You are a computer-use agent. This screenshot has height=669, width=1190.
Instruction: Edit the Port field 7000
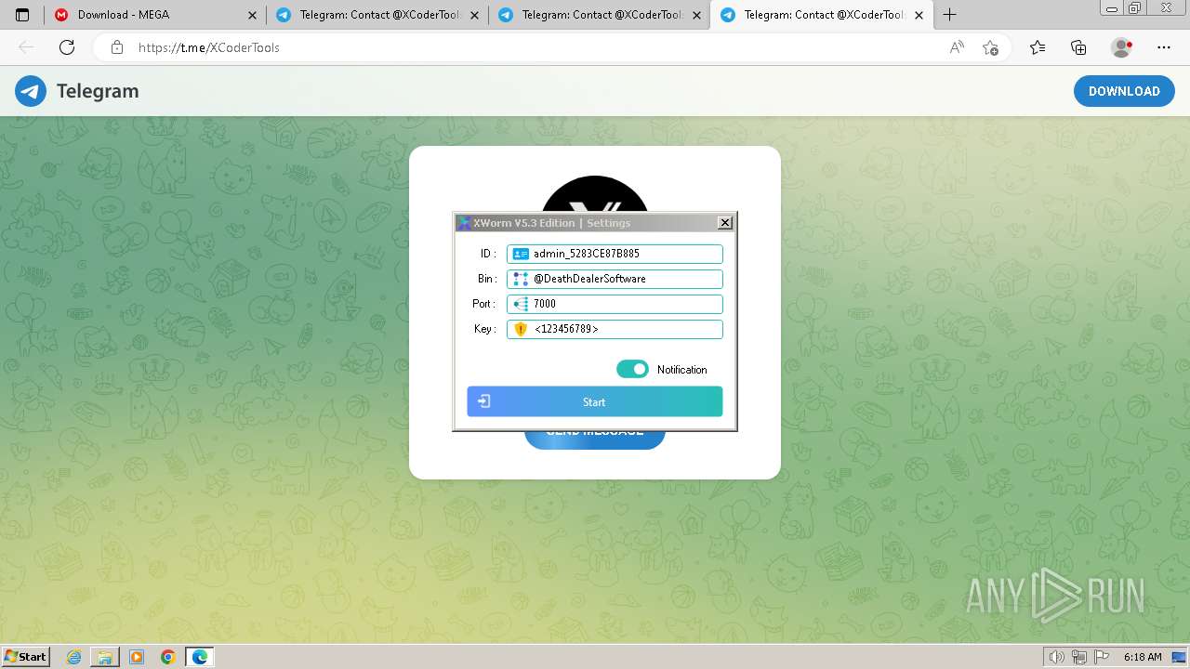tap(615, 304)
